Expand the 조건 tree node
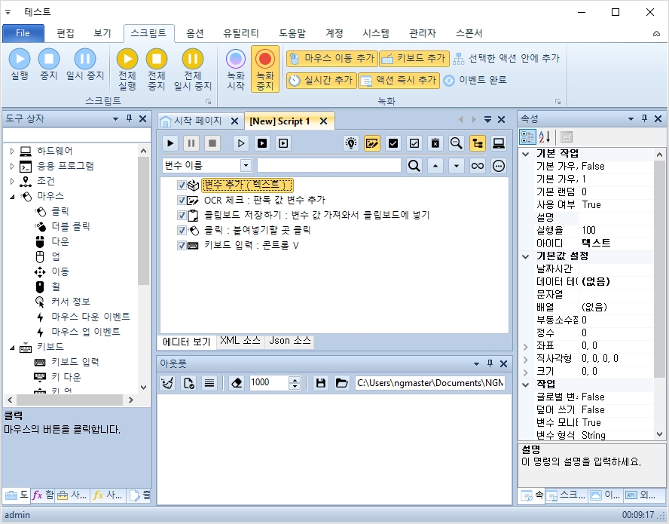This screenshot has height=524, width=669. (x=12, y=181)
